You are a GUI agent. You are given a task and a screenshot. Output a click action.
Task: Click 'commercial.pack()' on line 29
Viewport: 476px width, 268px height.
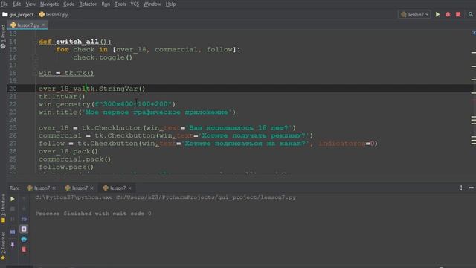[74, 159]
